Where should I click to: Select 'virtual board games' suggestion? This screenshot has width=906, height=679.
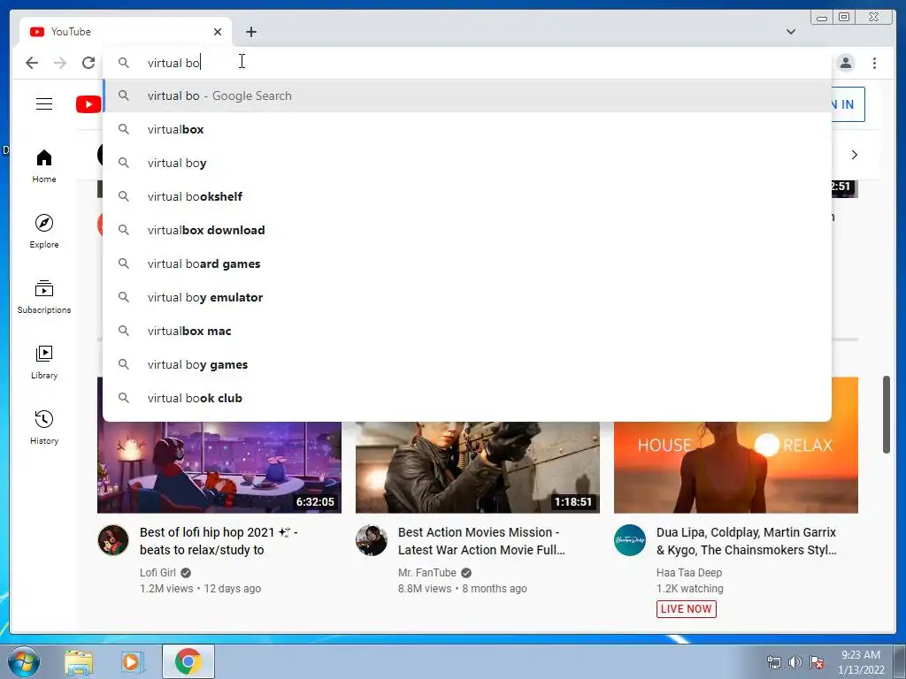pos(467,263)
